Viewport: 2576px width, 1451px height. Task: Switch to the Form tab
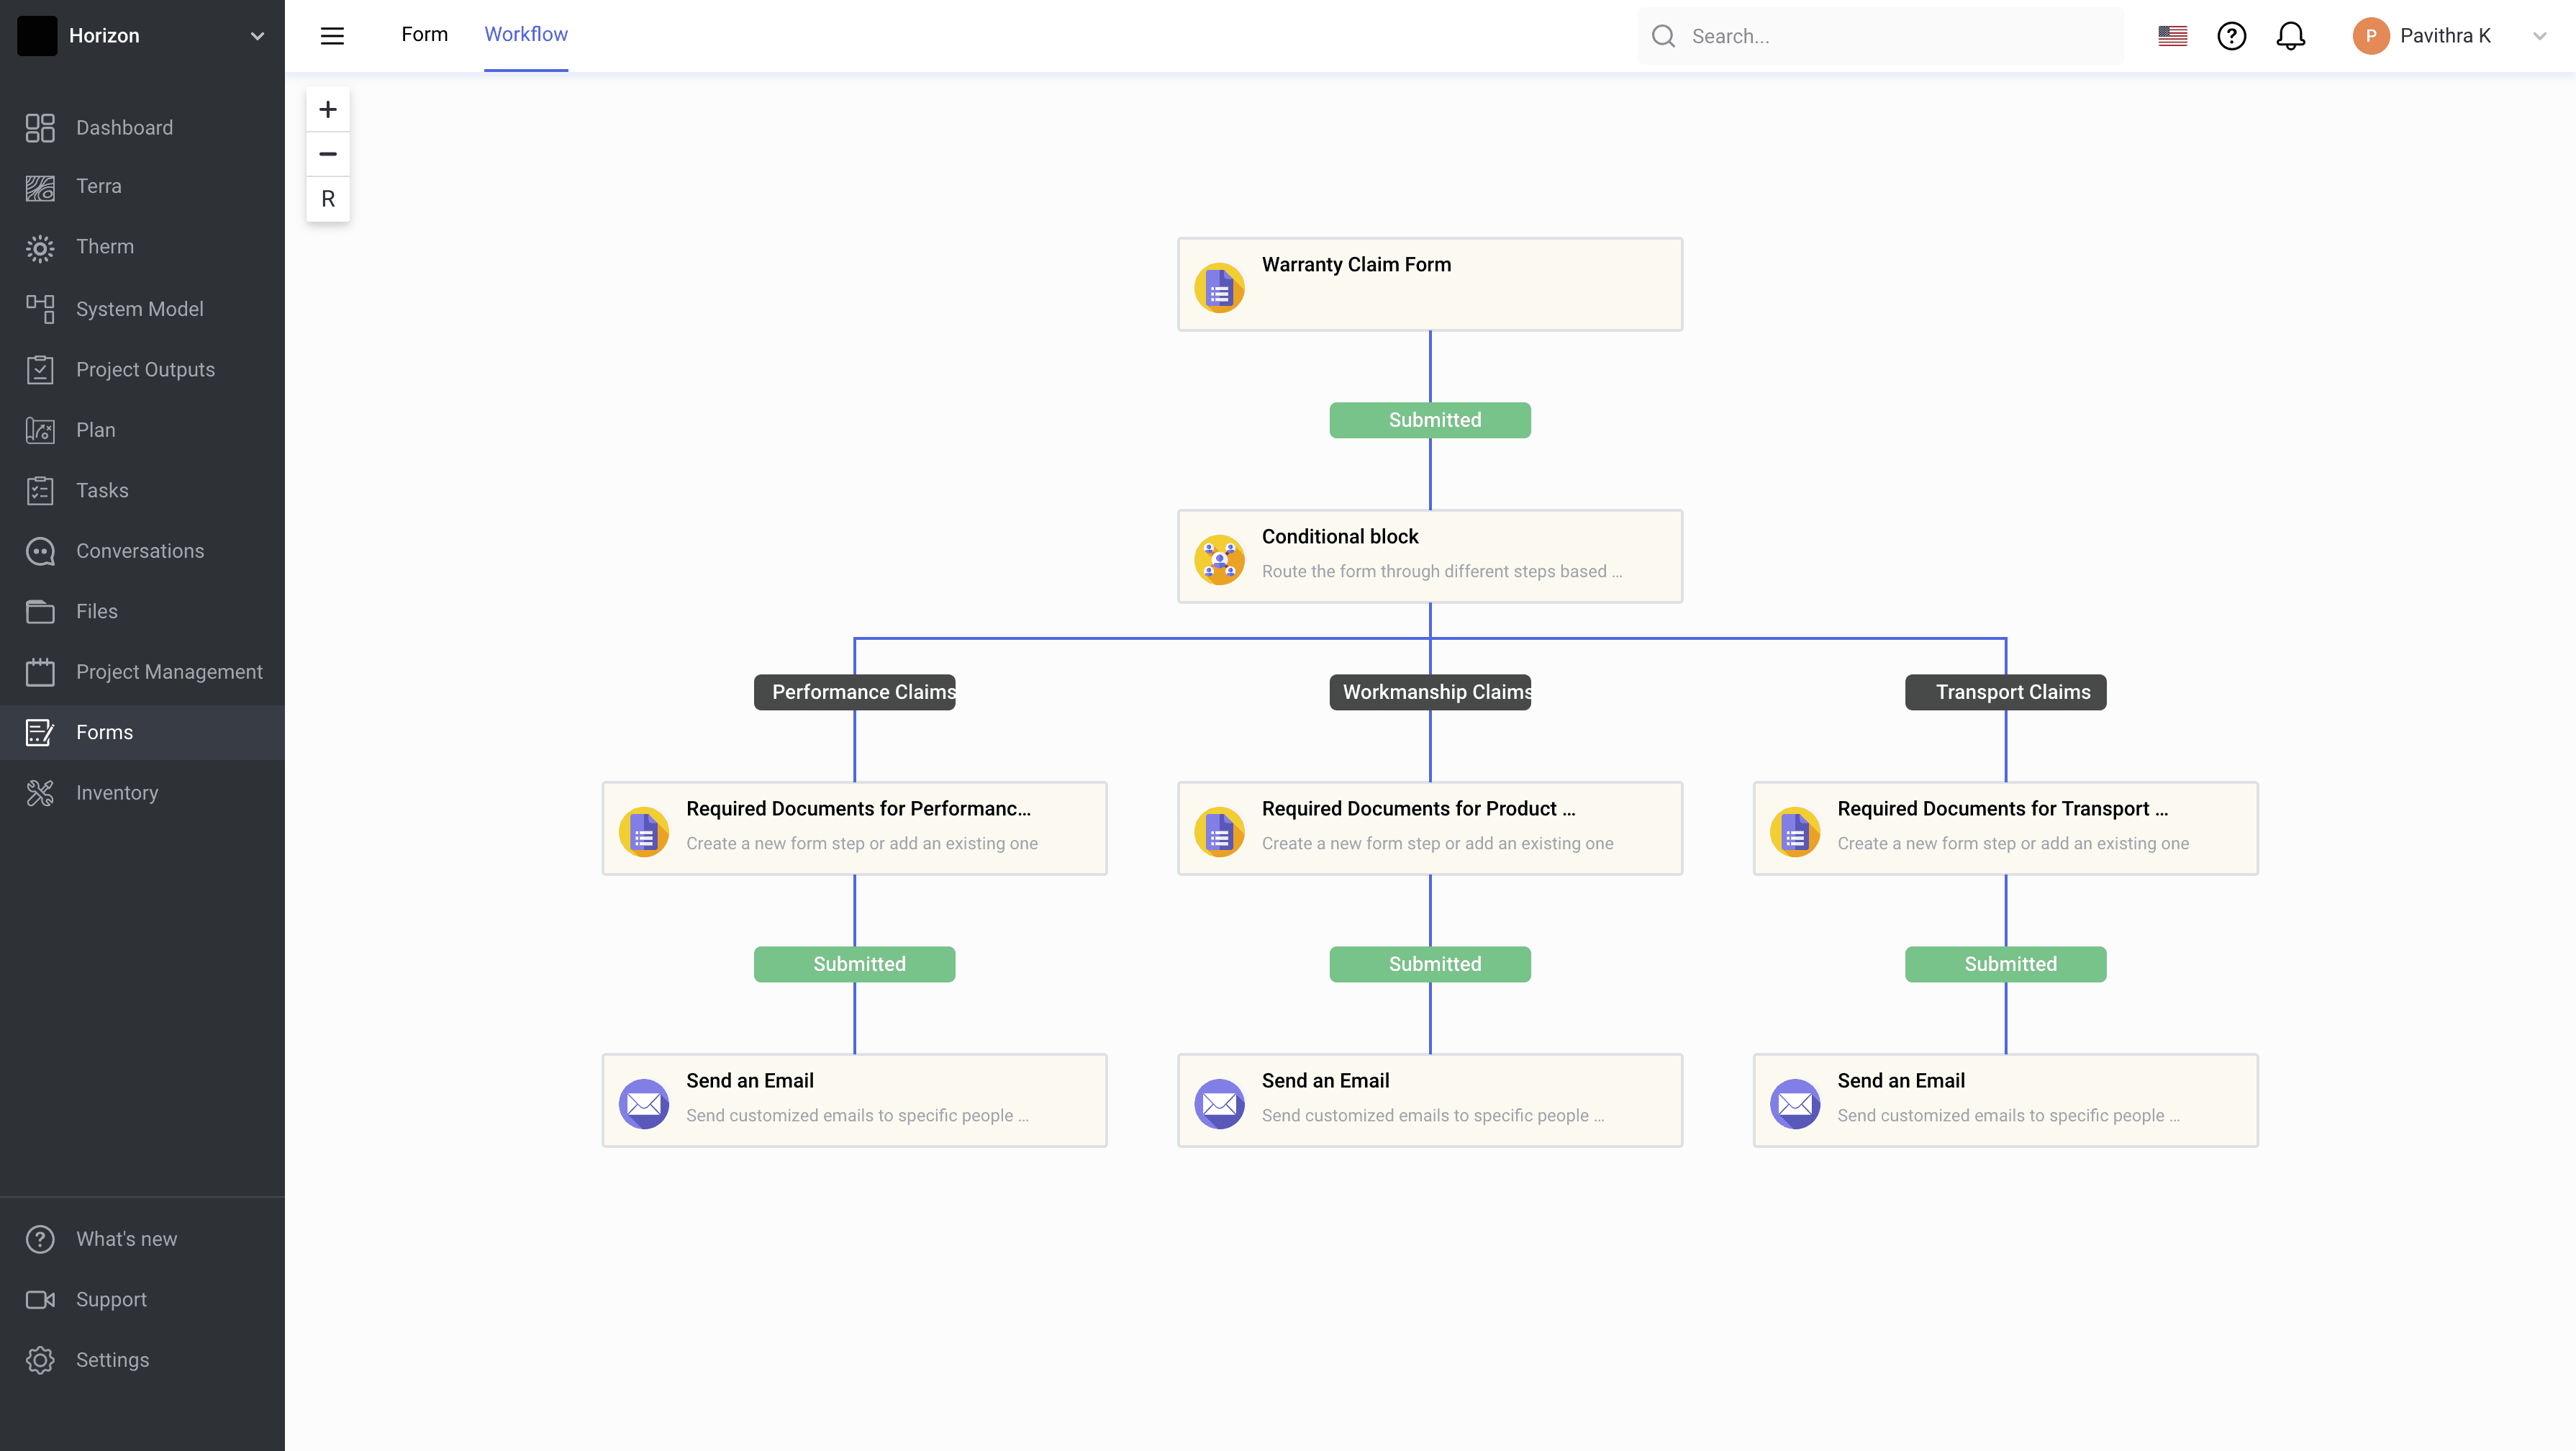pyautogui.click(x=424, y=33)
